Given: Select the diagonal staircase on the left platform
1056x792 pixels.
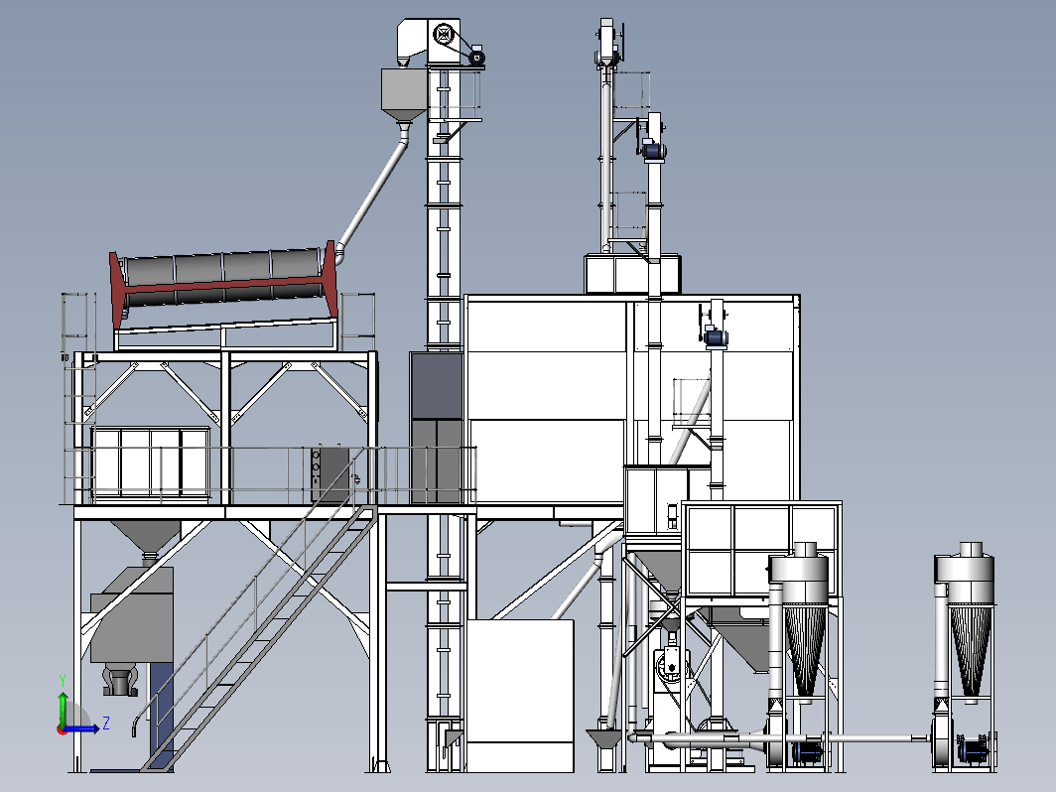Looking at the screenshot, I should click(259, 640).
